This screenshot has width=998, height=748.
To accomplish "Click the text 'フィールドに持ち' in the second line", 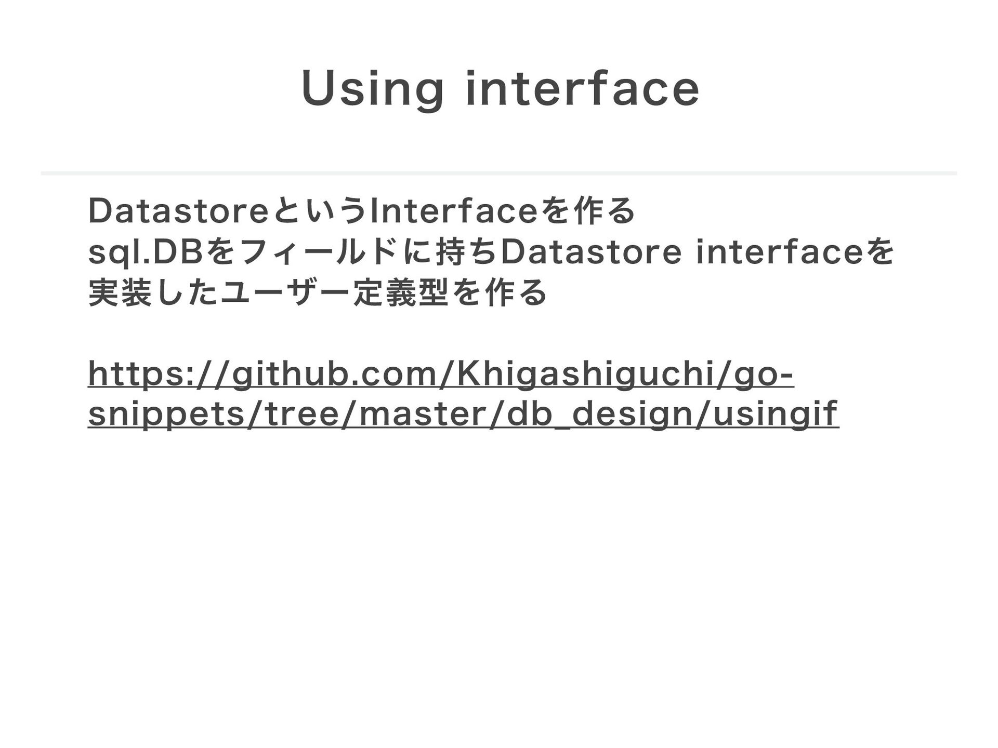I will (x=366, y=252).
